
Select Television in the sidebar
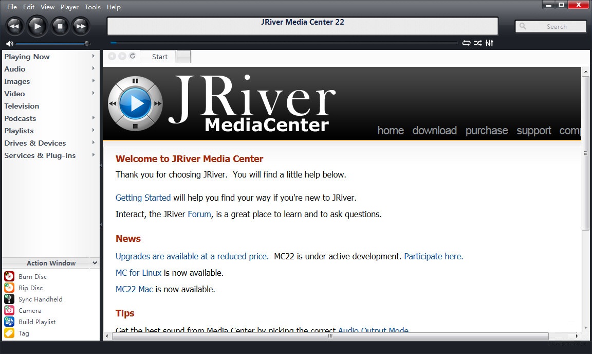(22, 106)
